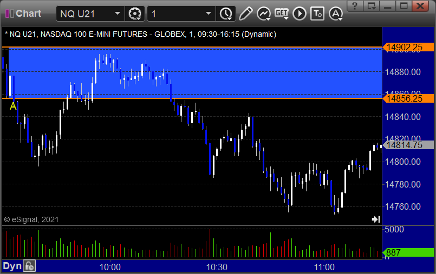The height and width of the screenshot is (274, 436).
Task: Start bar replay with play icon
Action: pyautogui.click(x=300, y=14)
